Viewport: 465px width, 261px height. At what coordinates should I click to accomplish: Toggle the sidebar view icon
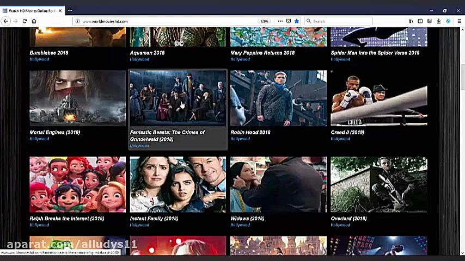pos(420,21)
